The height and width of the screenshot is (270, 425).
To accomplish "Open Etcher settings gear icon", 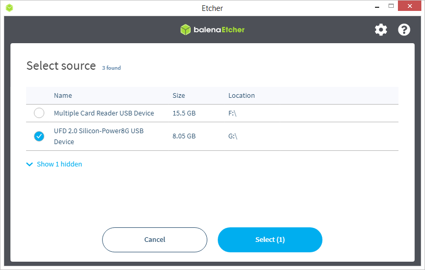I will [x=381, y=30].
